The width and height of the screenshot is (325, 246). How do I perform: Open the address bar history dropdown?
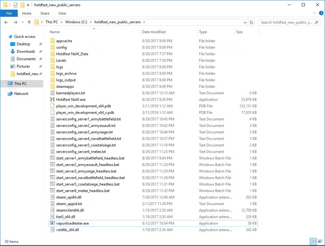pyautogui.click(x=245, y=22)
